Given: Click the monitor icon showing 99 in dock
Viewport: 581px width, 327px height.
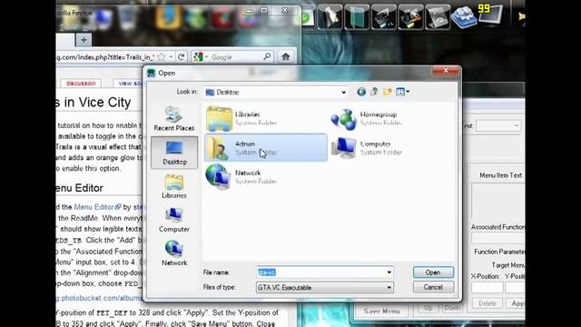Looking at the screenshot, I should click(490, 15).
